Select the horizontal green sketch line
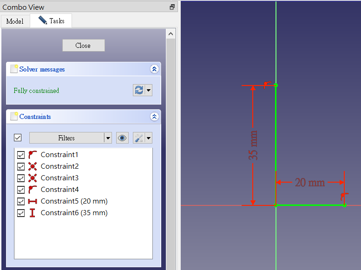Image resolution: width=361 pixels, height=270 pixels. pos(310,205)
